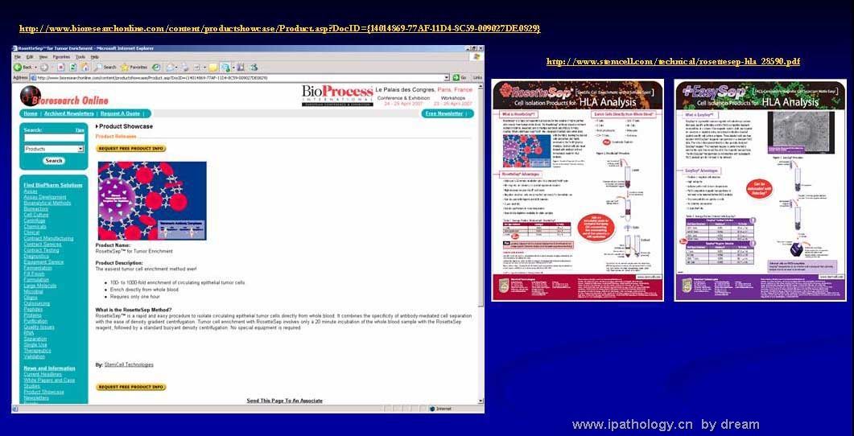Click the Home house icon in toolbar

click(x=85, y=68)
